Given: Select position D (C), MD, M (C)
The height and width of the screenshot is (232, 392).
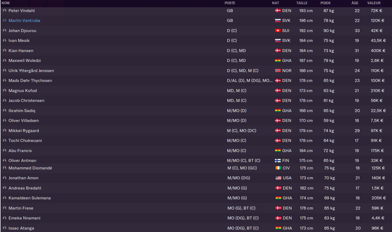Looking at the screenshot, I should 242,71.
